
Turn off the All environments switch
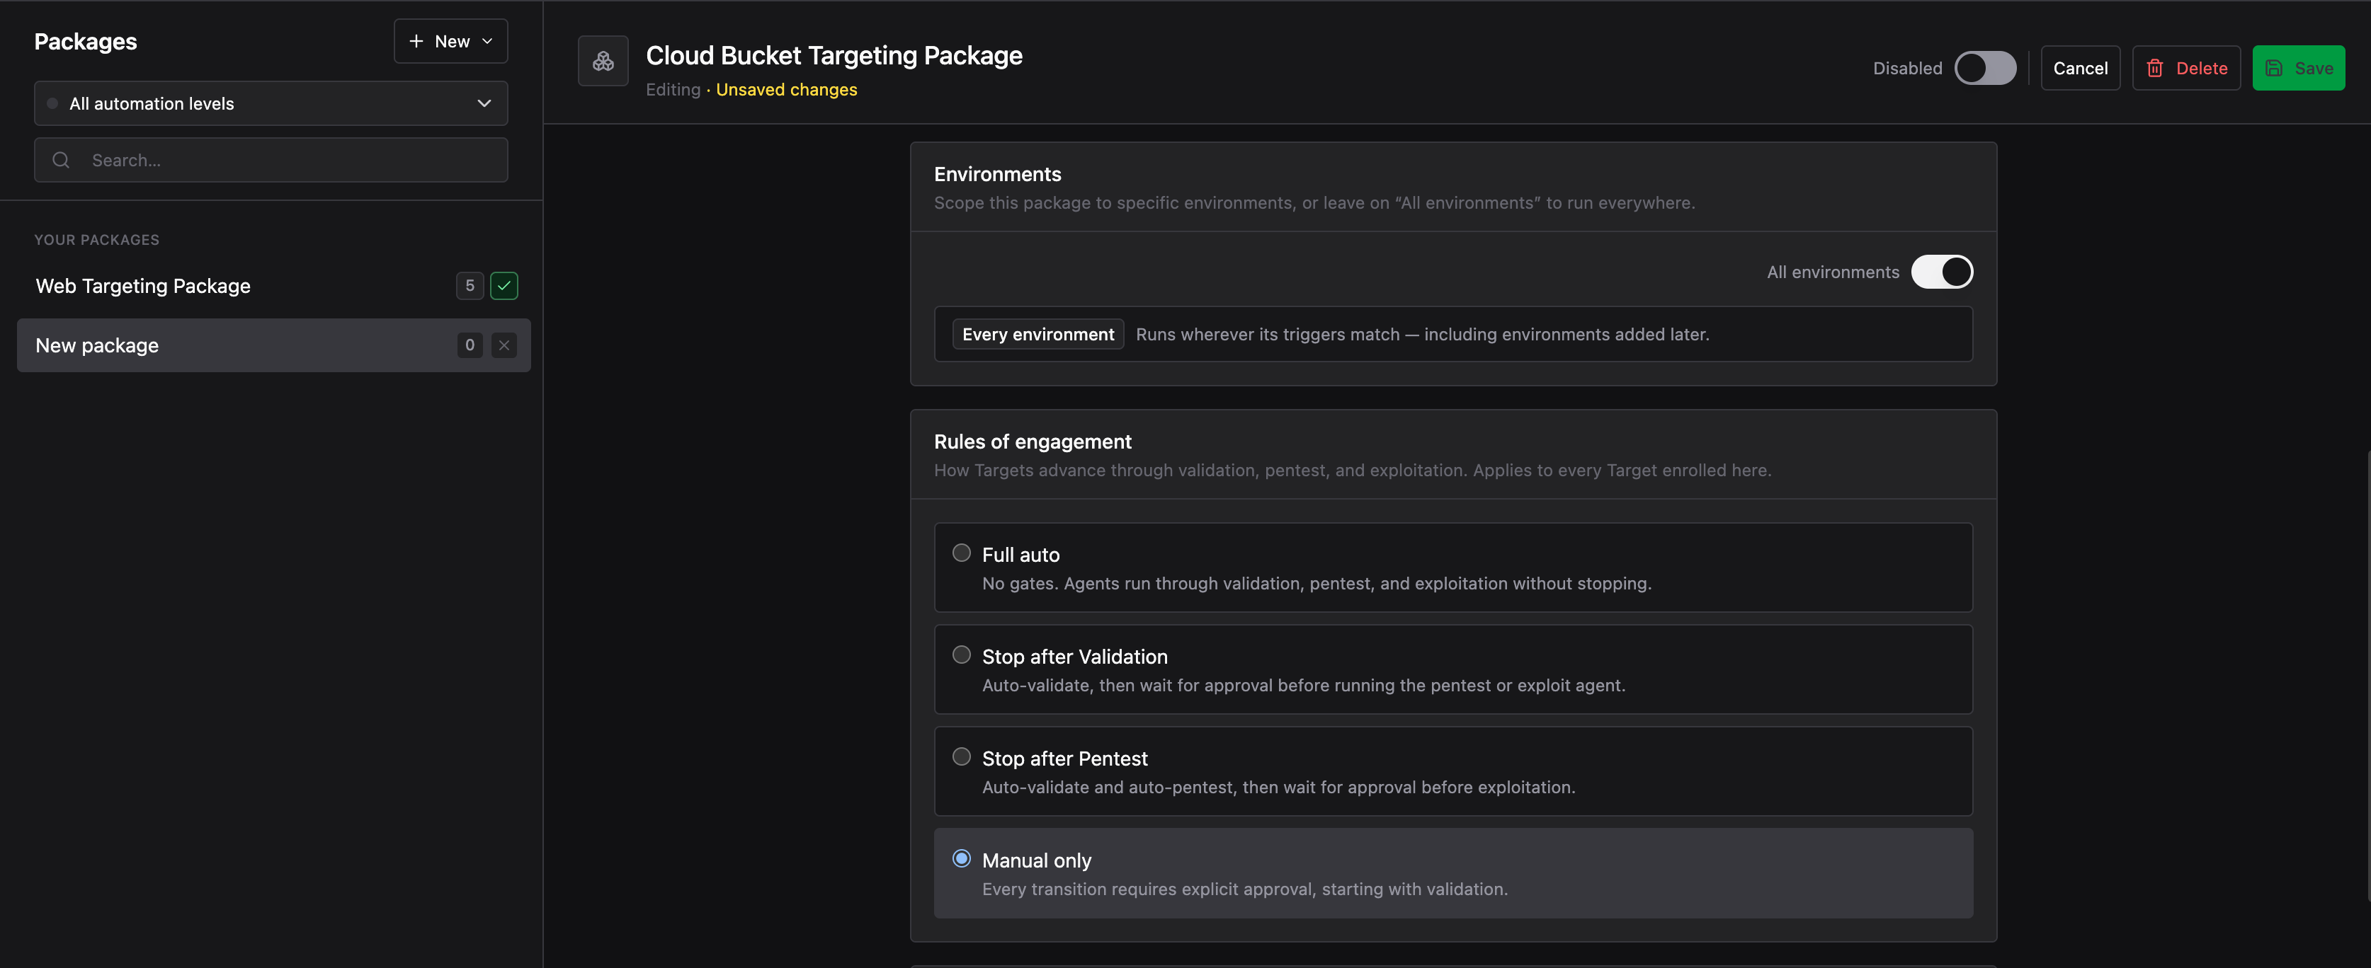1942,272
